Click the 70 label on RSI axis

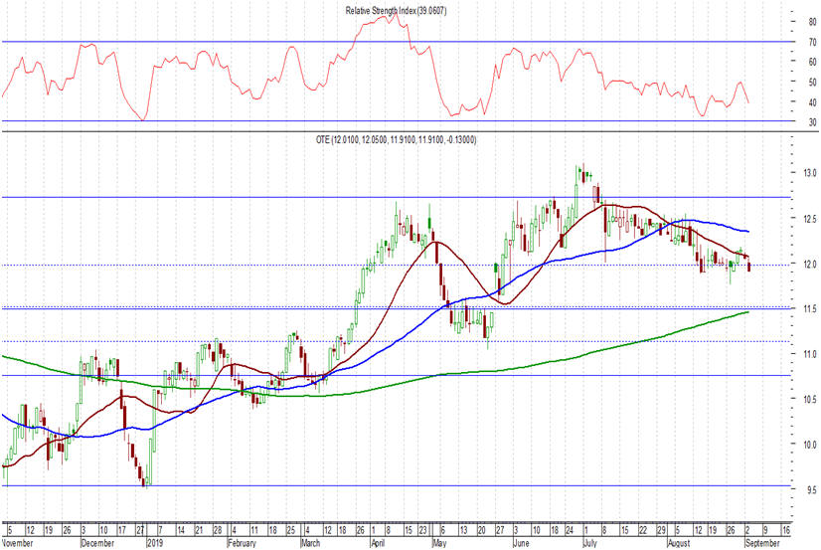813,43
